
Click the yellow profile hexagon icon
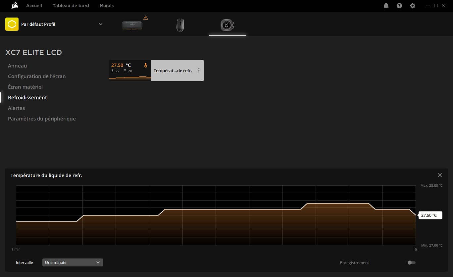(12, 24)
